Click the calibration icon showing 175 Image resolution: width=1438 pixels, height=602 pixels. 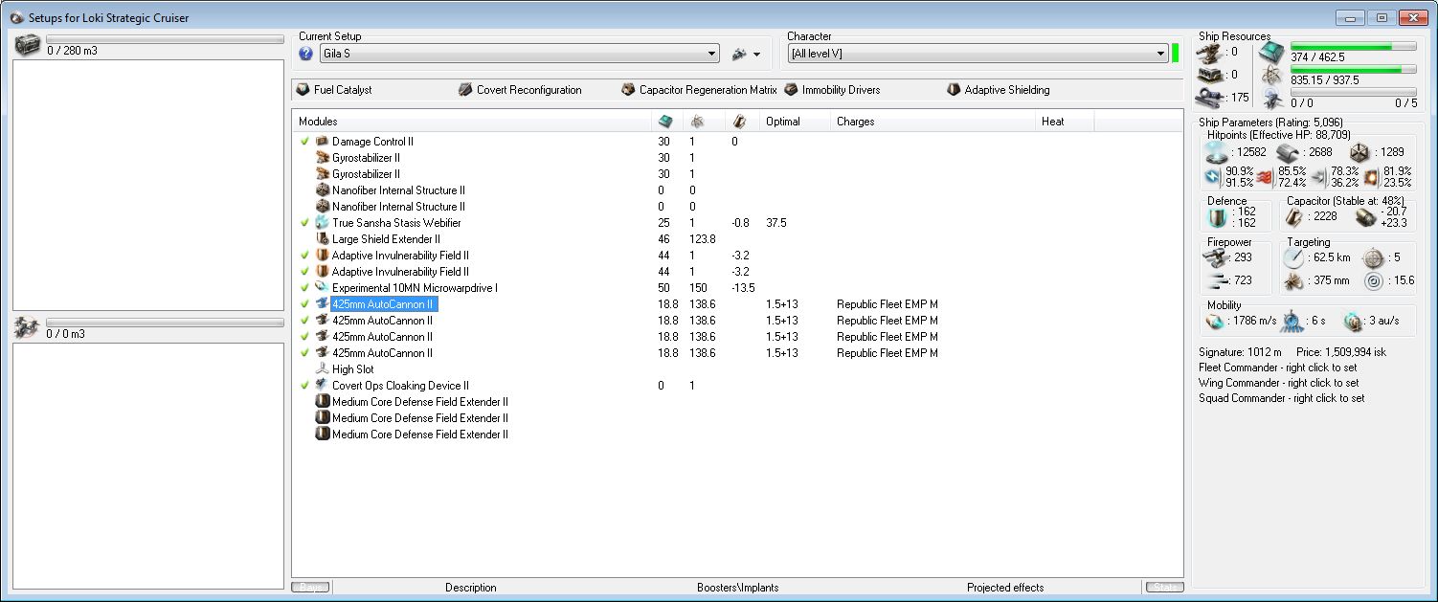tap(1211, 97)
